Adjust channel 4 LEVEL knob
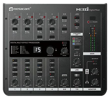 coord(52,82)
